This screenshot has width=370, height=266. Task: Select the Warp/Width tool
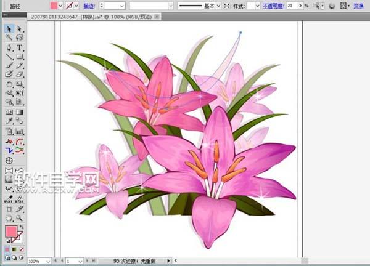(x=9, y=93)
